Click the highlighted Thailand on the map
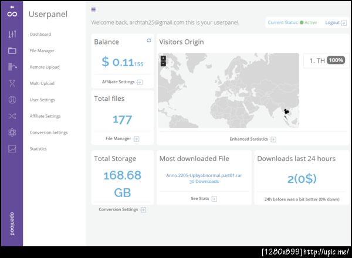The height and width of the screenshot is (258, 352). pos(286,112)
